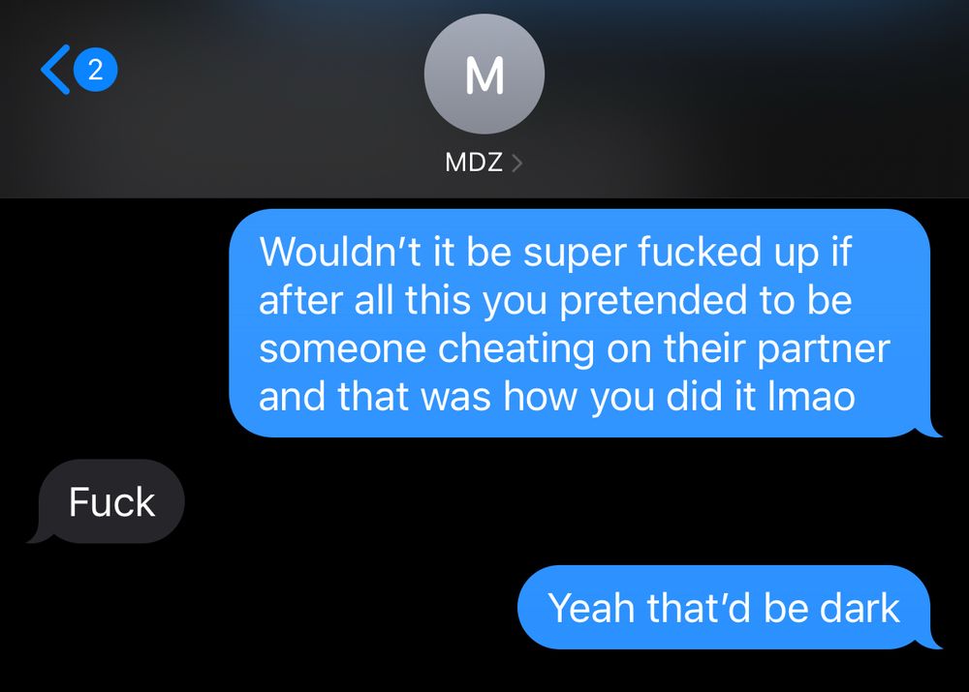Open the gray M contact avatar
The image size is (969, 692).
click(484, 74)
